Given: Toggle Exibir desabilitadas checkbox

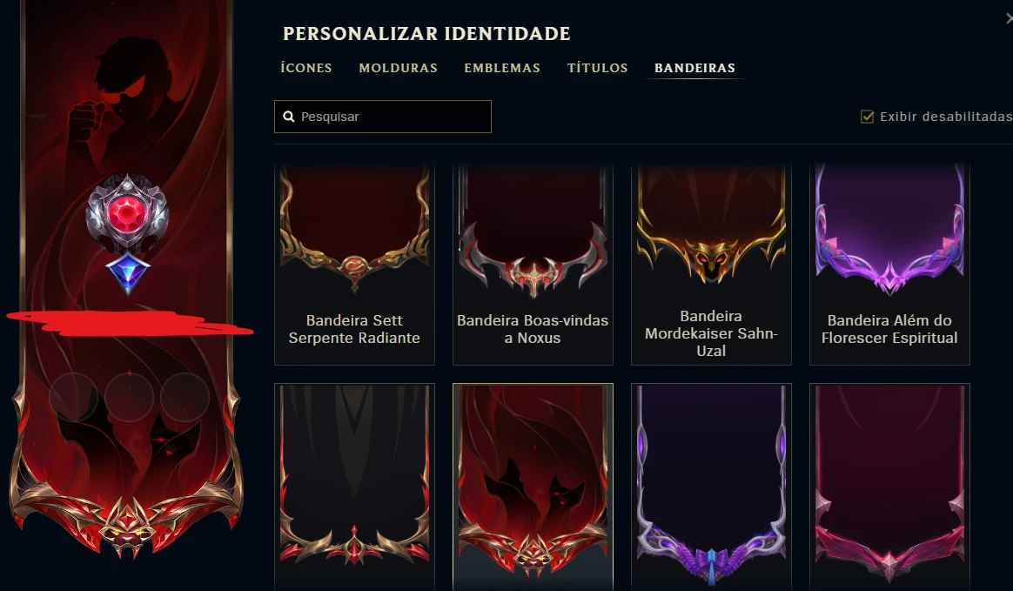Looking at the screenshot, I should coord(867,117).
